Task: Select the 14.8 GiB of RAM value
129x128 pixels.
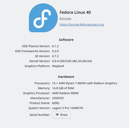Action: coord(63,88)
